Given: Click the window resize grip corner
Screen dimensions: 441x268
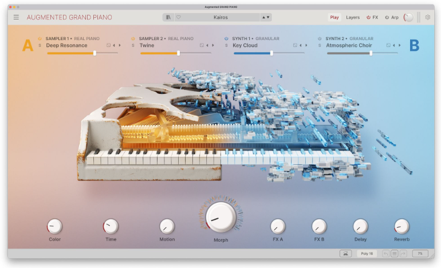Looking at the screenshot, I should tap(431, 255).
